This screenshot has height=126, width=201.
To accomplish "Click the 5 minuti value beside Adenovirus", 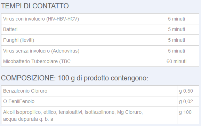I will pyautogui.click(x=177, y=51).
